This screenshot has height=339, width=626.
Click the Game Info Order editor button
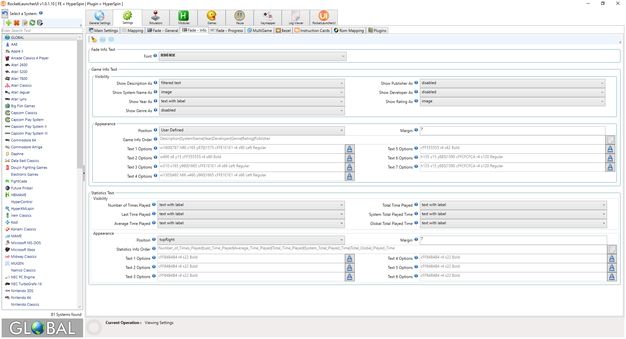[x=610, y=140]
